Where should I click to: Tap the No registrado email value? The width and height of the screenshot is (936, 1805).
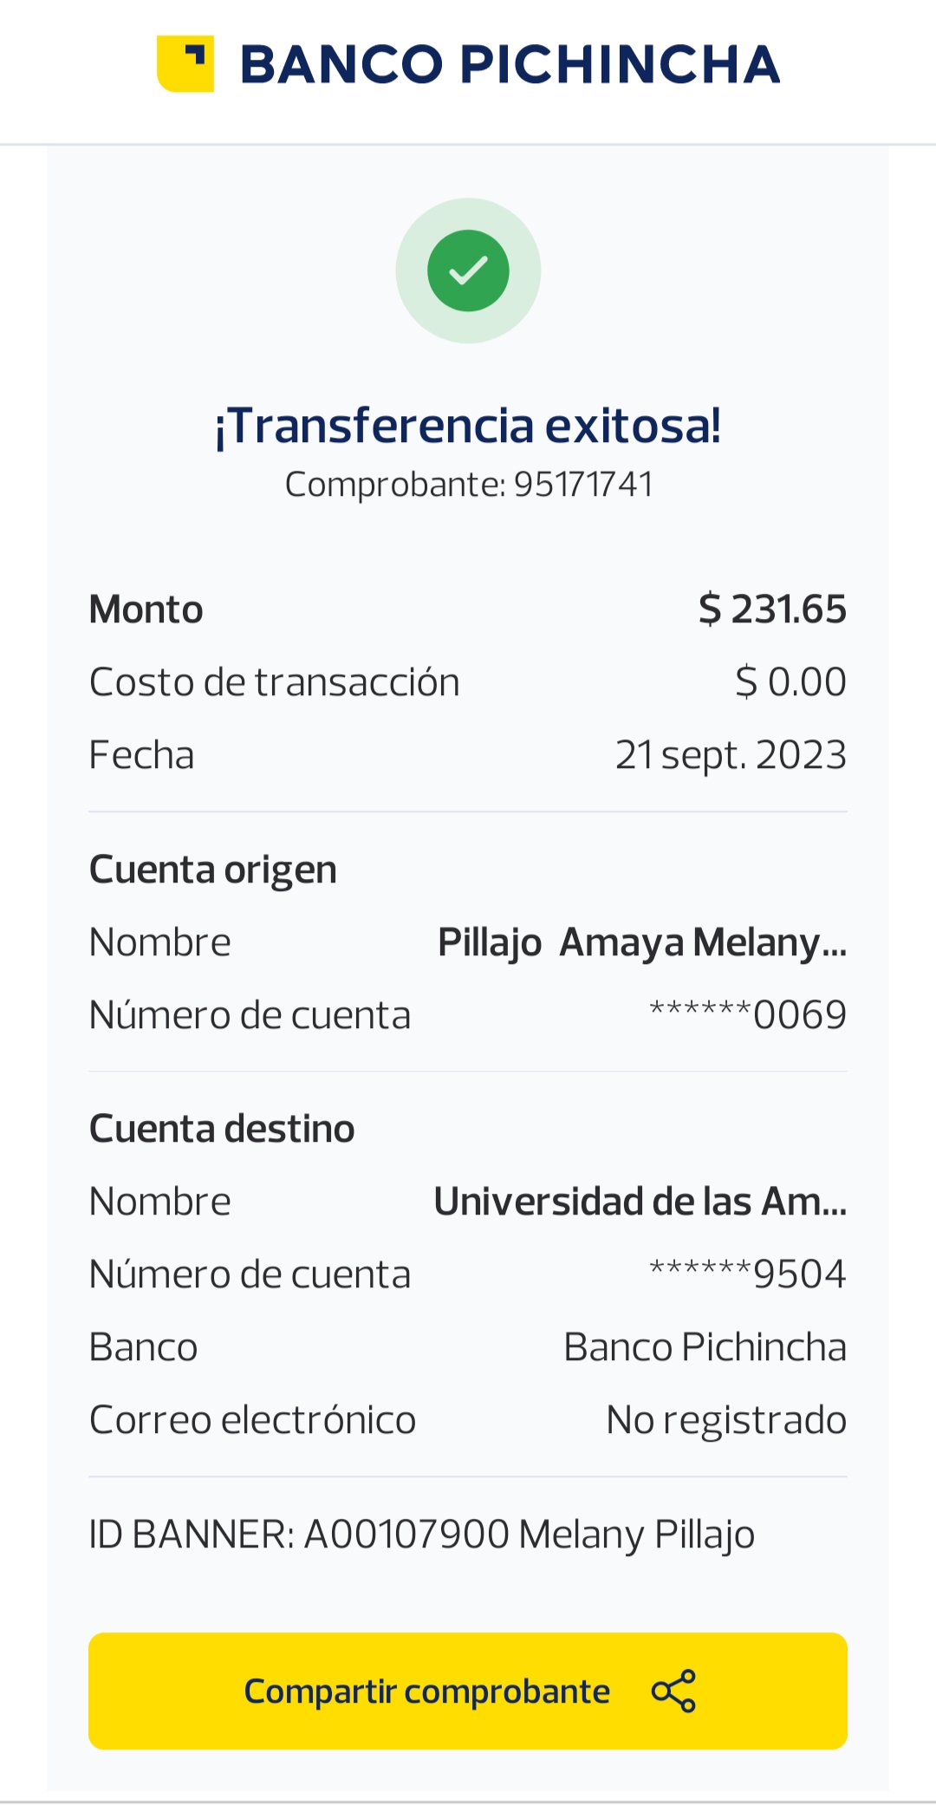726,1420
